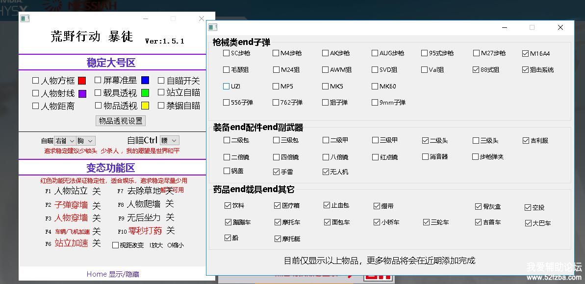Click the F6 站立加速 label
The height and width of the screenshot is (284, 585).
pyautogui.click(x=71, y=243)
